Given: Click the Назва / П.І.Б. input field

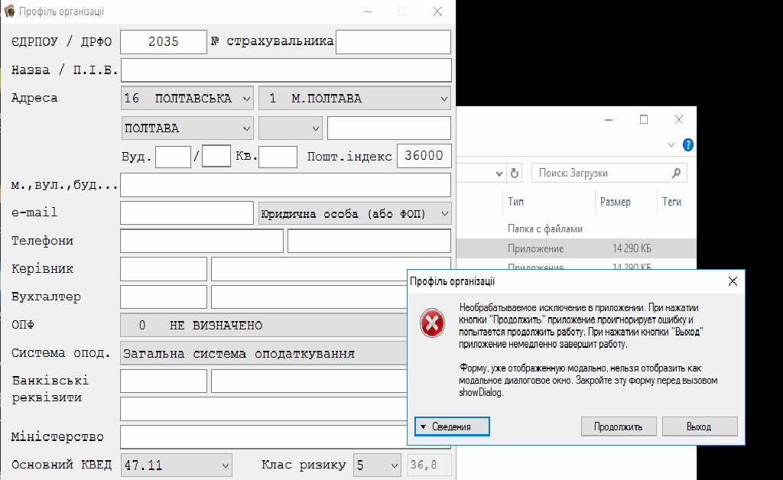Looking at the screenshot, I should click(x=286, y=70).
